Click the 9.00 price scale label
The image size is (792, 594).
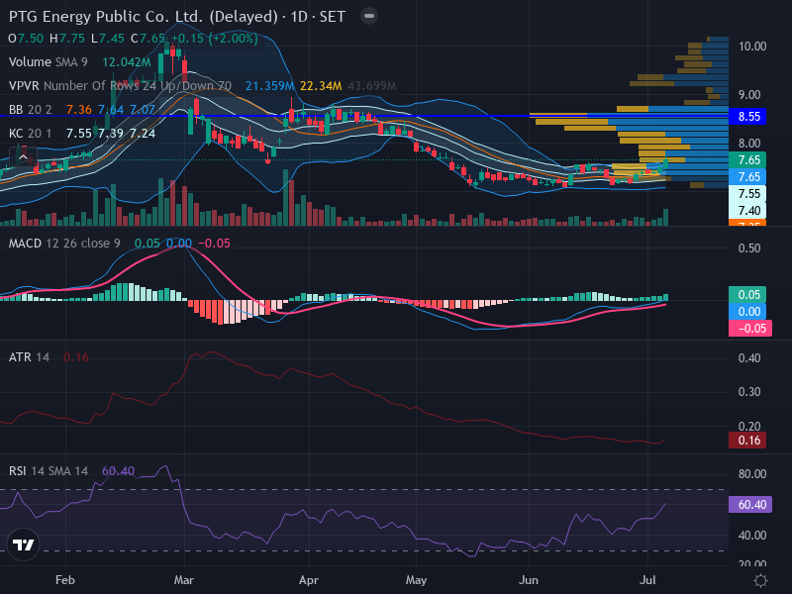point(749,95)
